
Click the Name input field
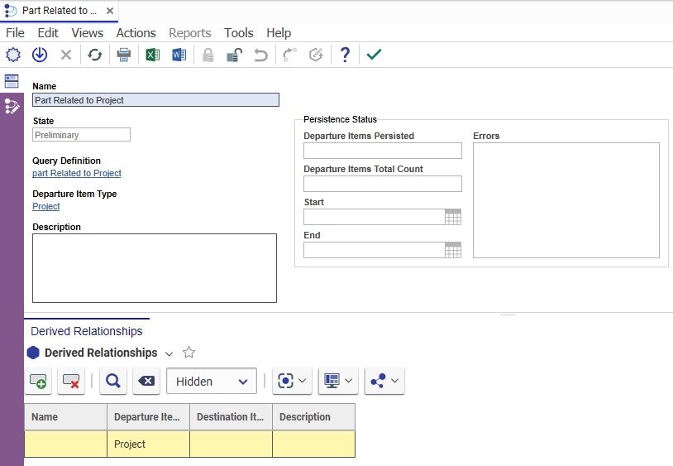(155, 100)
